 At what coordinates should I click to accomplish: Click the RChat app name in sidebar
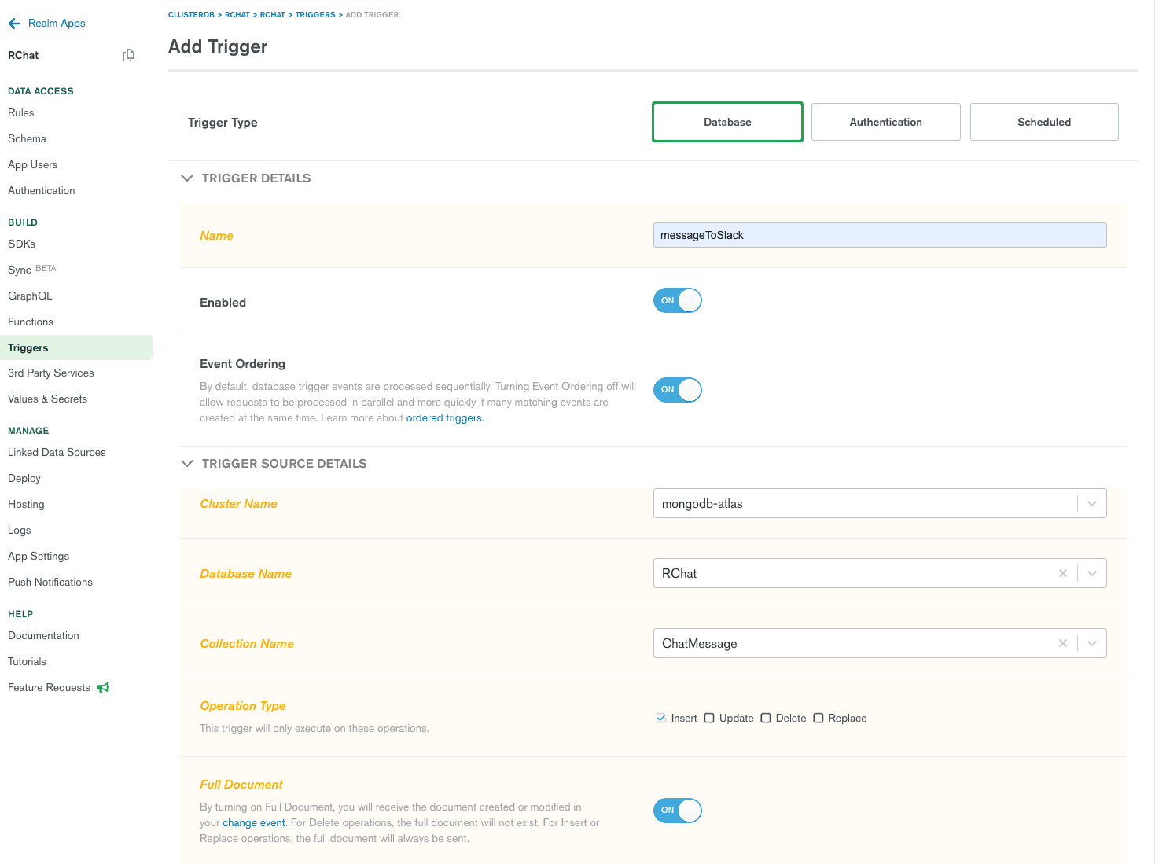click(x=24, y=55)
